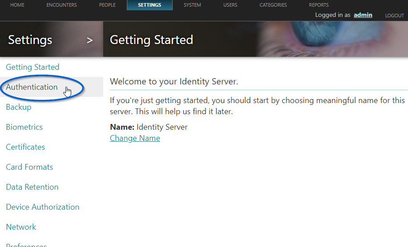This screenshot has width=408, height=247.
Task: Click the 'Welcome to your Identity Server.' heading
Action: (174, 82)
